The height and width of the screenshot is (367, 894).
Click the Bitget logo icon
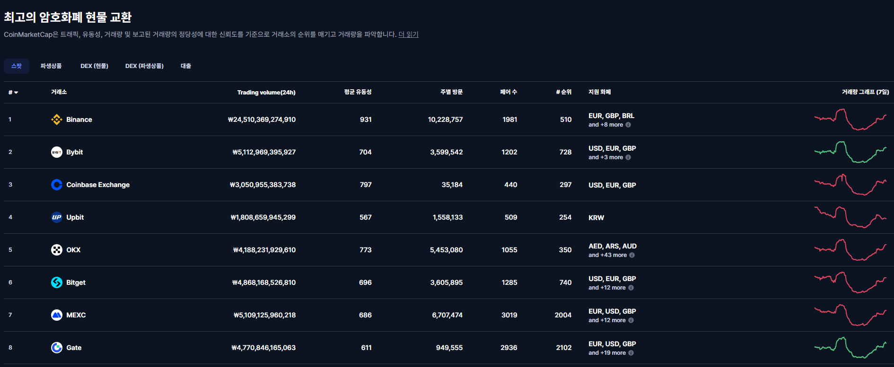(57, 282)
